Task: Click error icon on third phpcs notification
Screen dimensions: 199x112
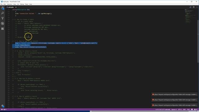Action: (x=153, y=105)
